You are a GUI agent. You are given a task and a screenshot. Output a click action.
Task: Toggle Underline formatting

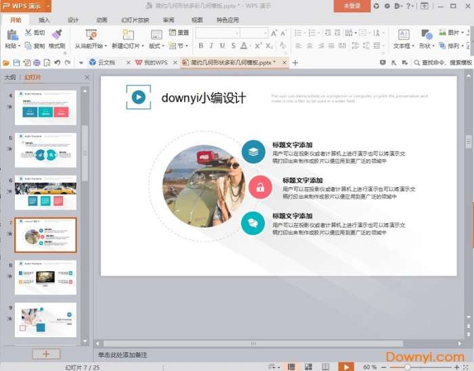222,46
